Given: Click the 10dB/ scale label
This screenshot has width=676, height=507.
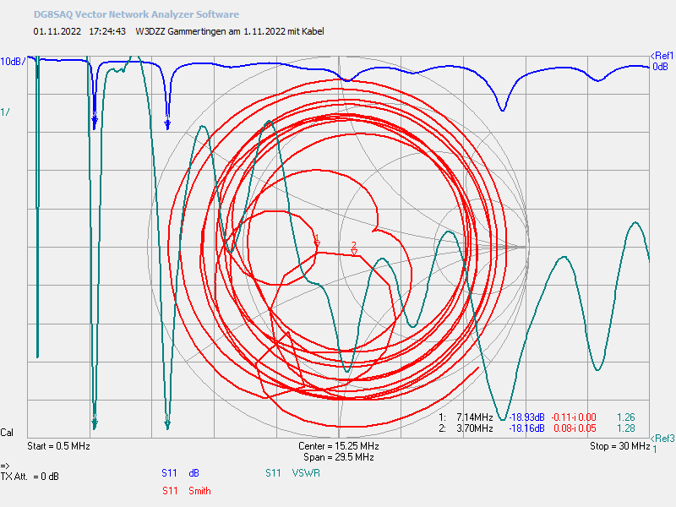Looking at the screenshot, I should tap(13, 62).
